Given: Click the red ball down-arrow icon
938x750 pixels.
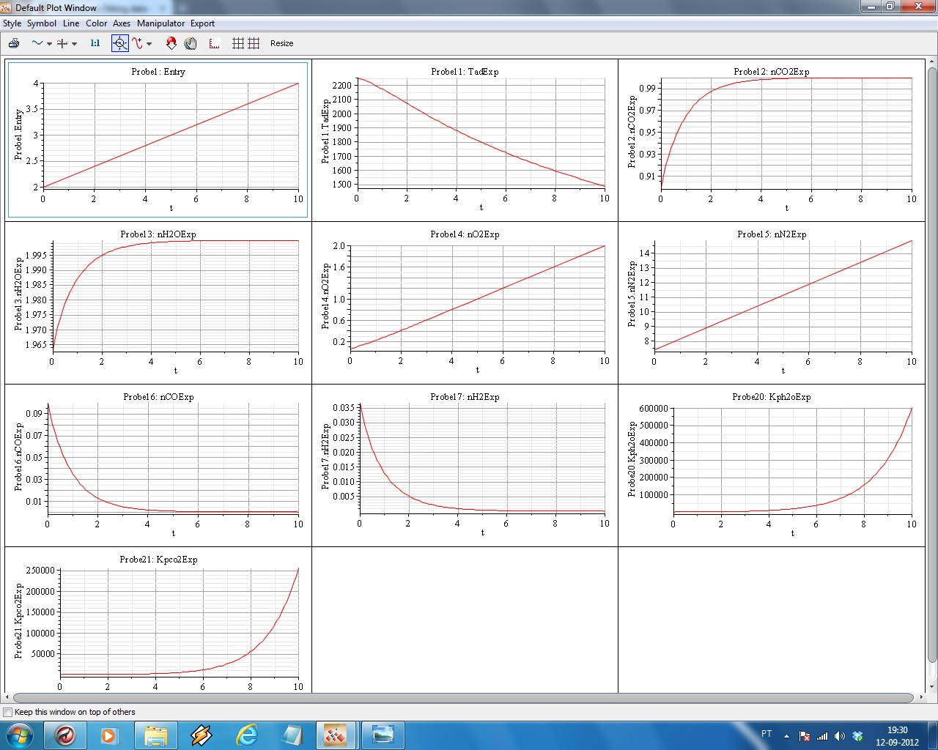Looking at the screenshot, I should [171, 43].
